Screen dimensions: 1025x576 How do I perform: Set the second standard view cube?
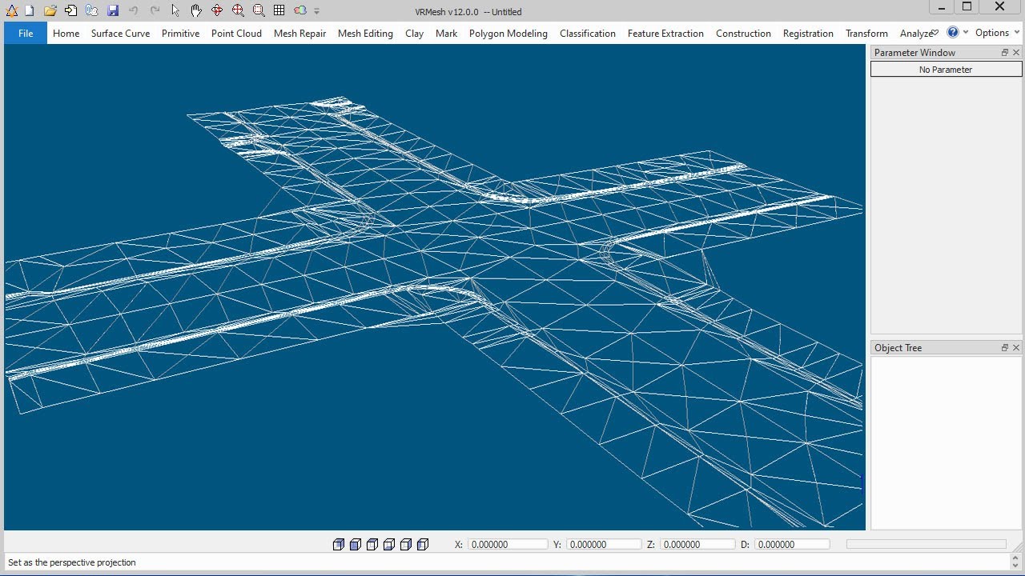coord(355,545)
